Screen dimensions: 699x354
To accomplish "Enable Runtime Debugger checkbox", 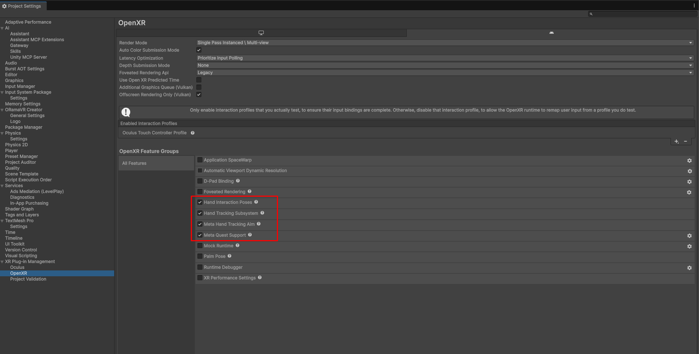I will click(x=200, y=267).
